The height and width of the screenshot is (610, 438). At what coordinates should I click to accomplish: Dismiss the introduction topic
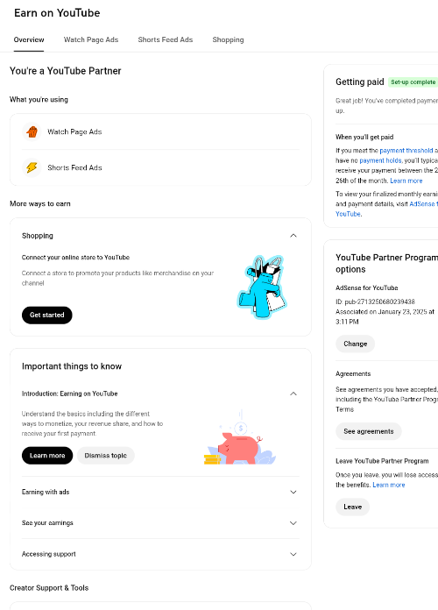tap(106, 456)
